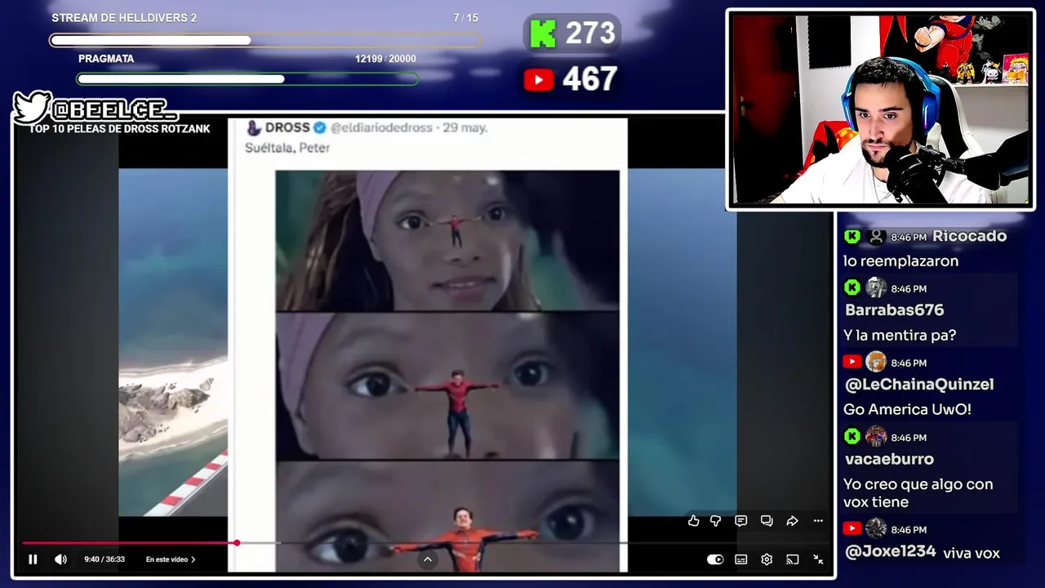Image resolution: width=1045 pixels, height=588 pixels.
Task: Click the chat message 'Y la mentira pa?'
Action: pyautogui.click(x=899, y=336)
